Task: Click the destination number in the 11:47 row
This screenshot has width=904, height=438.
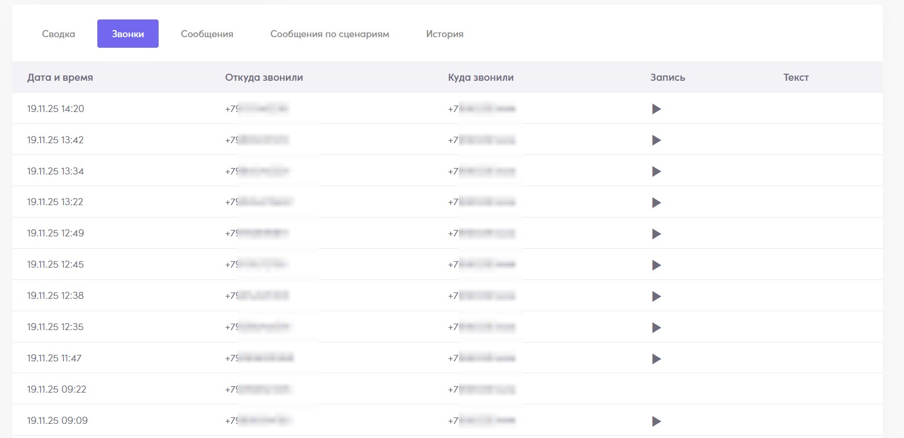Action: [482, 358]
